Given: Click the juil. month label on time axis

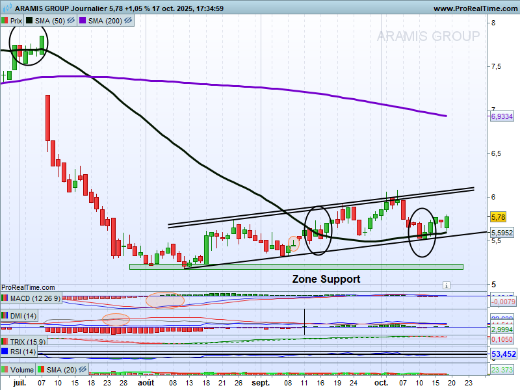Looking at the screenshot, I should (19, 383).
